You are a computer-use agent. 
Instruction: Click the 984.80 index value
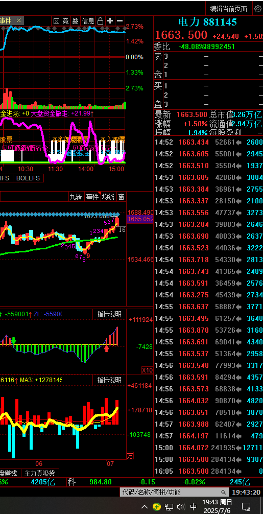click(101, 482)
